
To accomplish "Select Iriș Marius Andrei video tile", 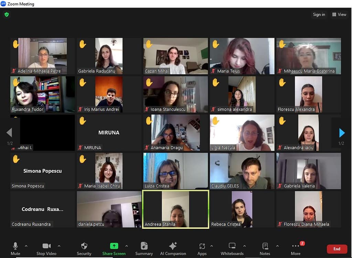I will click(109, 94).
